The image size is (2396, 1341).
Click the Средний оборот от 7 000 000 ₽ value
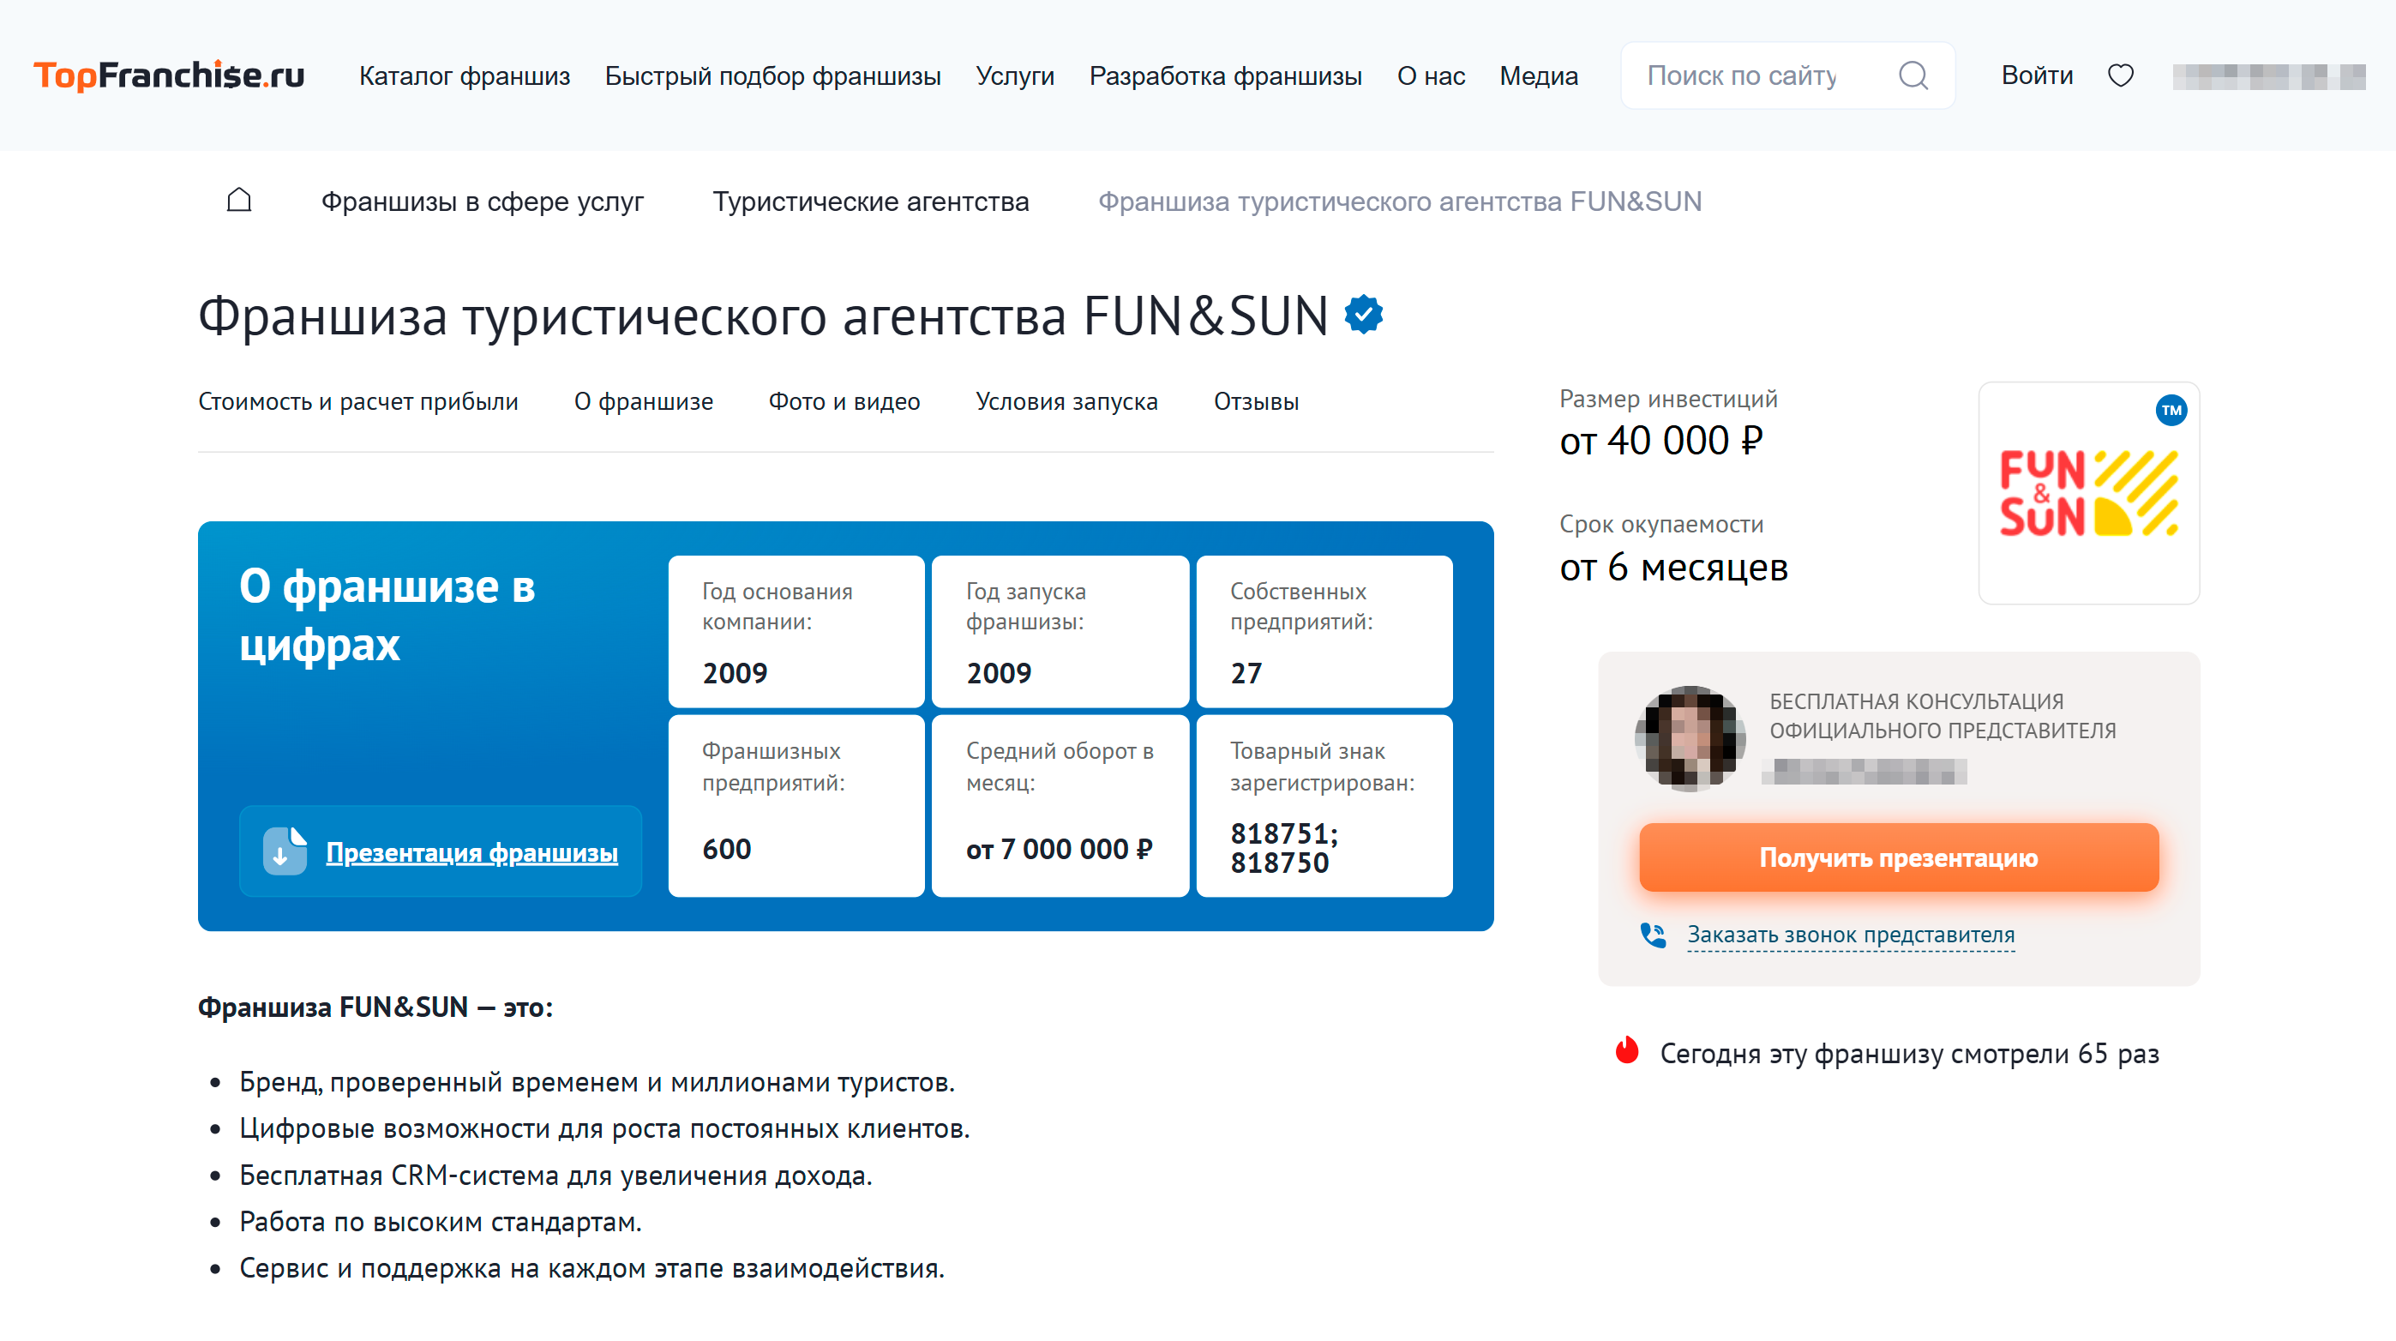(x=1060, y=849)
